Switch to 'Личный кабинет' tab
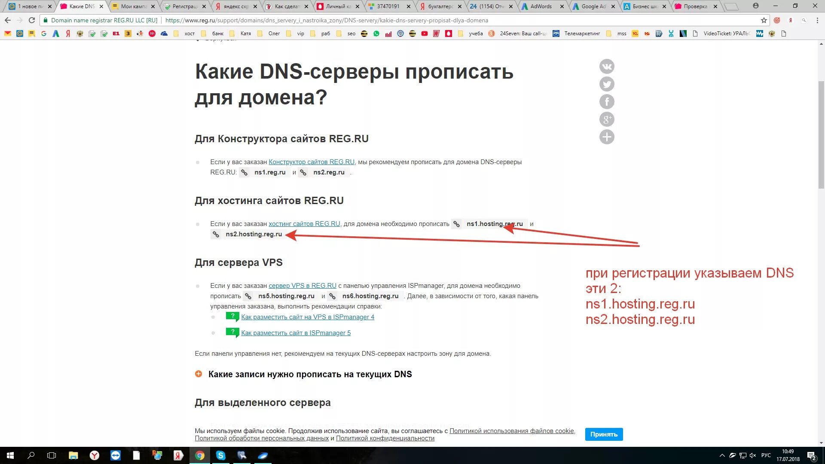 [x=338, y=6]
